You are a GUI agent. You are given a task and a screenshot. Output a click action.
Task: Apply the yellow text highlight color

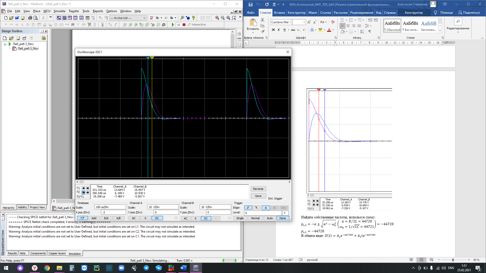[x=320, y=30]
